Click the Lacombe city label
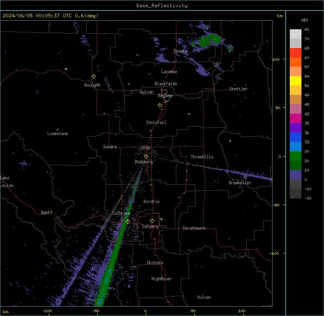Screen dimensions: 324x316 click(x=169, y=72)
